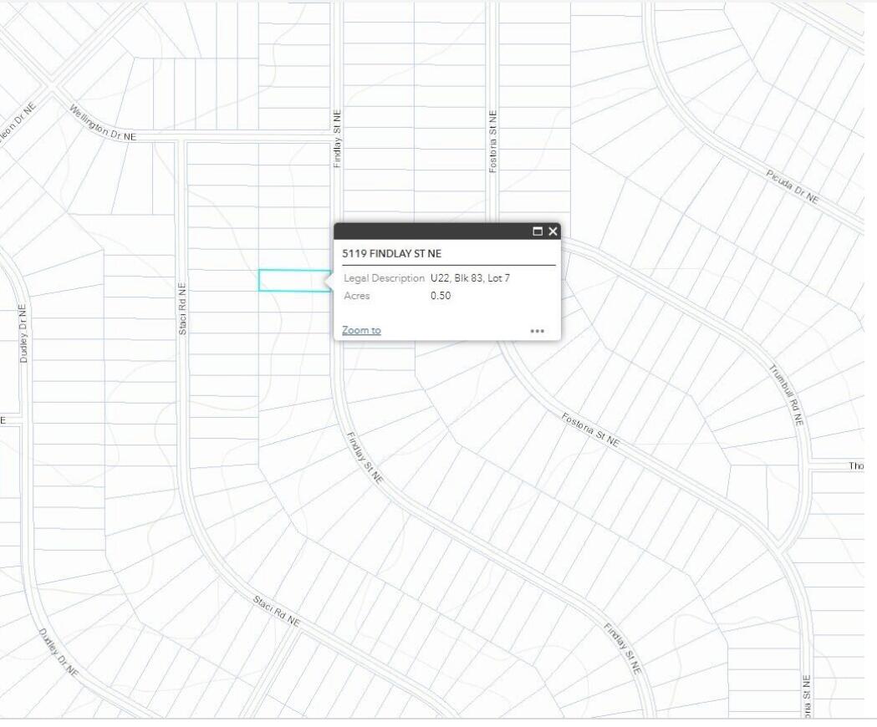Click the 'Wellington Dr NE' street label
This screenshot has height=727, width=877.
pyautogui.click(x=103, y=123)
